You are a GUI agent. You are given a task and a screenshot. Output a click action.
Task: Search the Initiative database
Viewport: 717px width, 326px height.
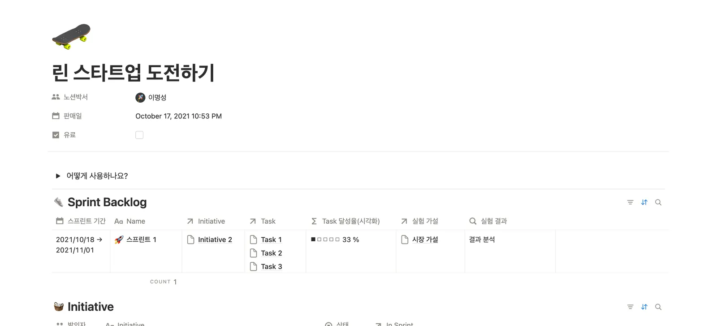658,307
